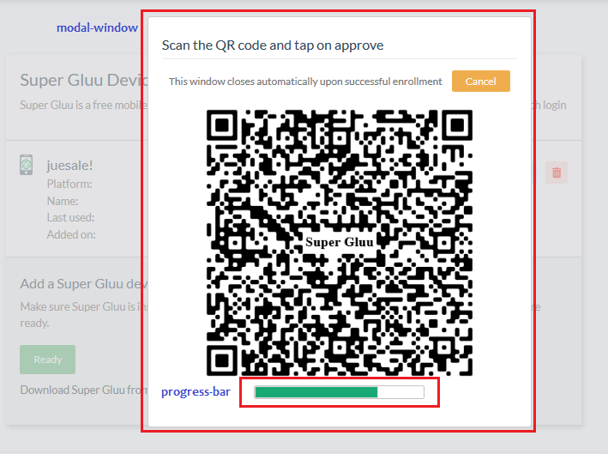Click the green Ready button
This screenshot has height=454, width=608.
coord(48,360)
